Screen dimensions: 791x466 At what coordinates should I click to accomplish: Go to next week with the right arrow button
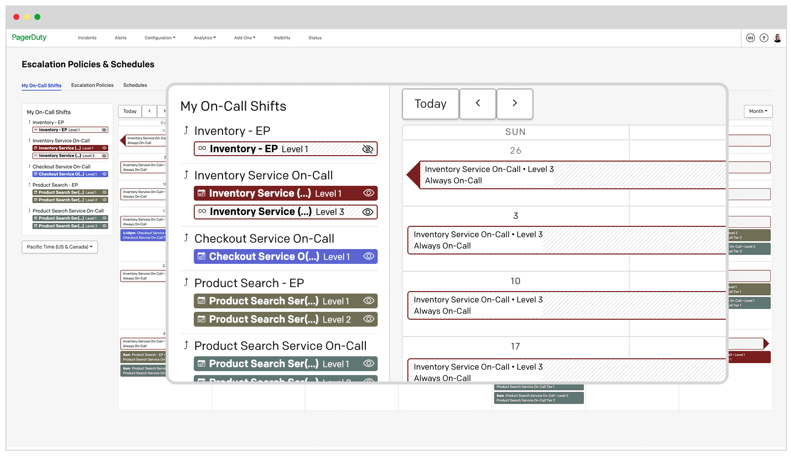(x=514, y=104)
